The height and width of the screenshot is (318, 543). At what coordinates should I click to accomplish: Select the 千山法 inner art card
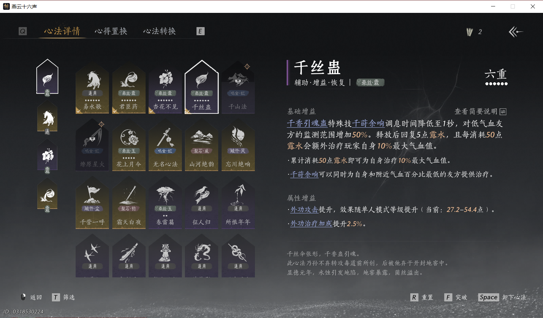pyautogui.click(x=238, y=88)
